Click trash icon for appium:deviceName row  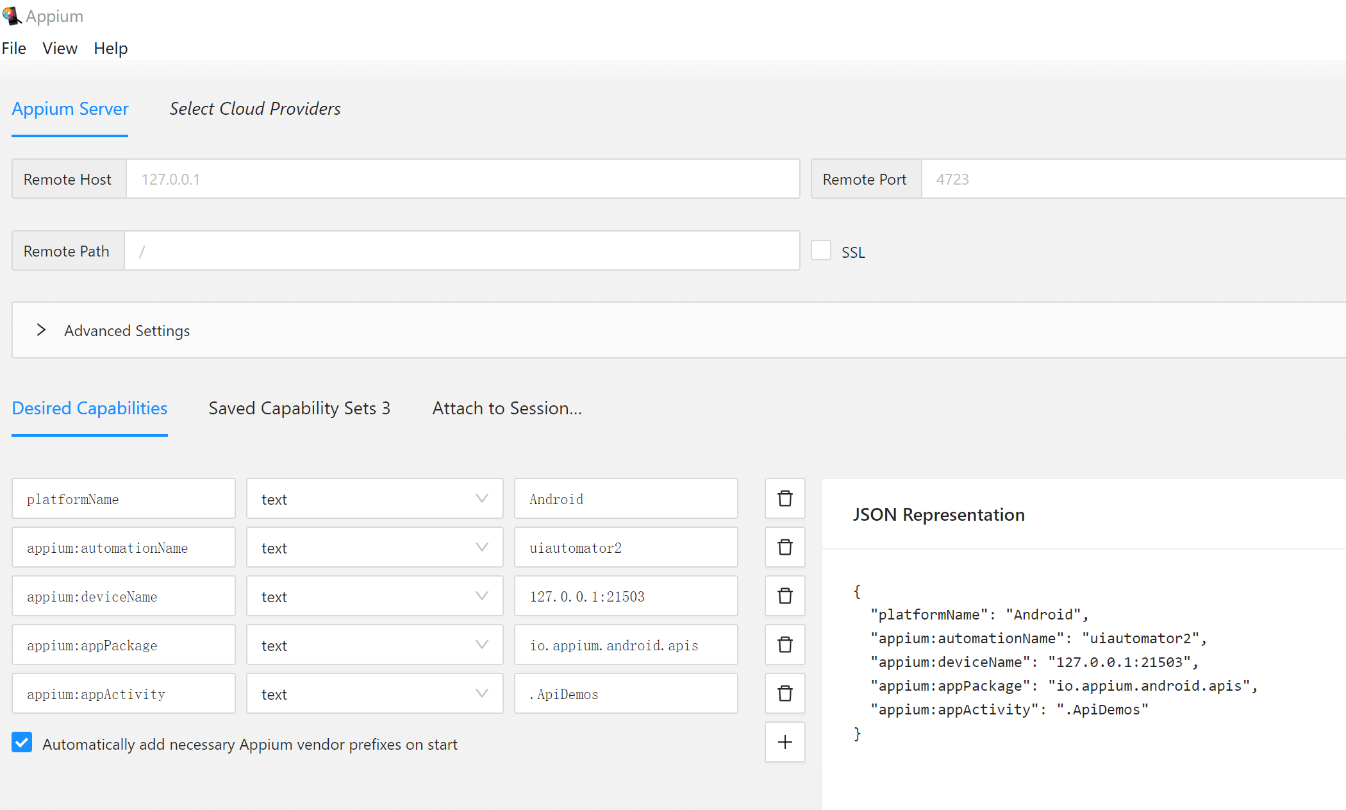coord(785,596)
